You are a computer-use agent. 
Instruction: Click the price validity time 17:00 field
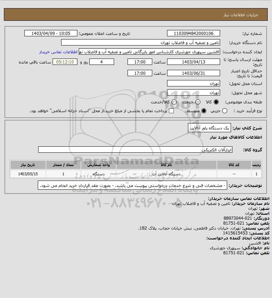pos(140,73)
